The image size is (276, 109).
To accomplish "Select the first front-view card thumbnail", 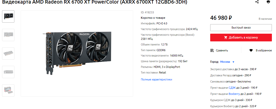I will coord(8,16).
